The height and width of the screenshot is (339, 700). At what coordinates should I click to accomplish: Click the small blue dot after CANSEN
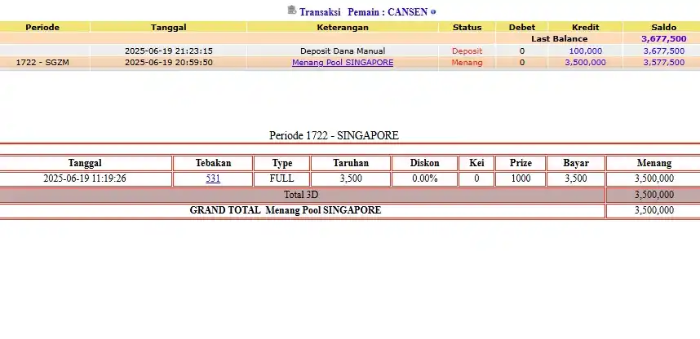point(433,12)
